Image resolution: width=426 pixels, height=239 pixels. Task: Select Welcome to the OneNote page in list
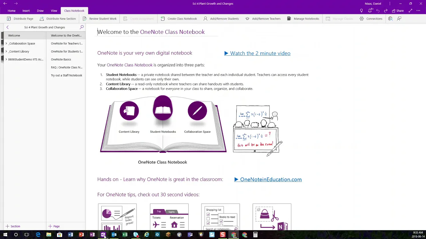(66, 36)
